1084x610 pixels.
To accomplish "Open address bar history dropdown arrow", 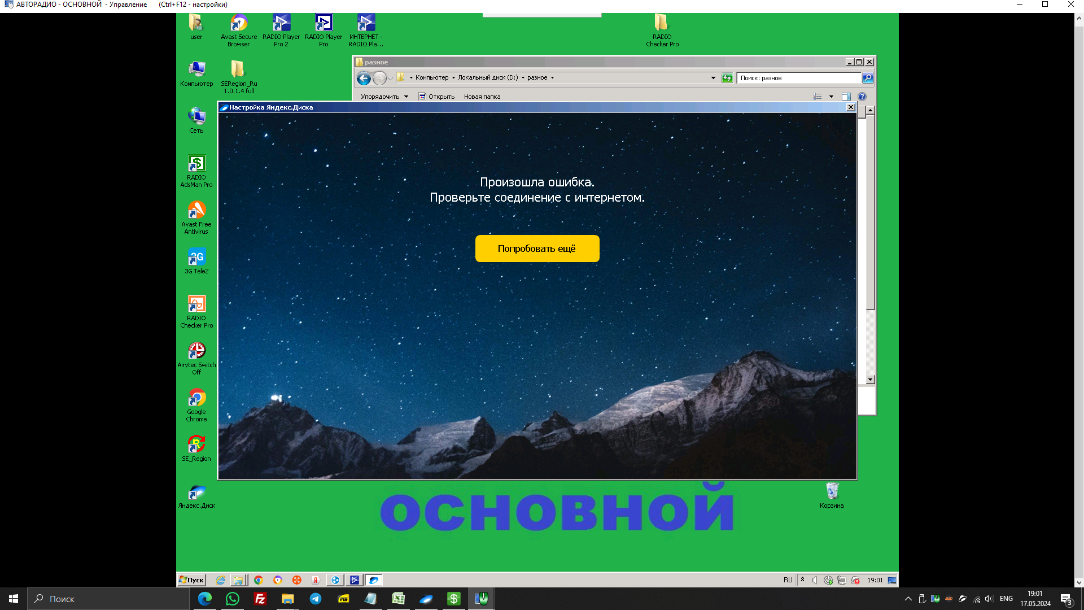I will click(713, 78).
